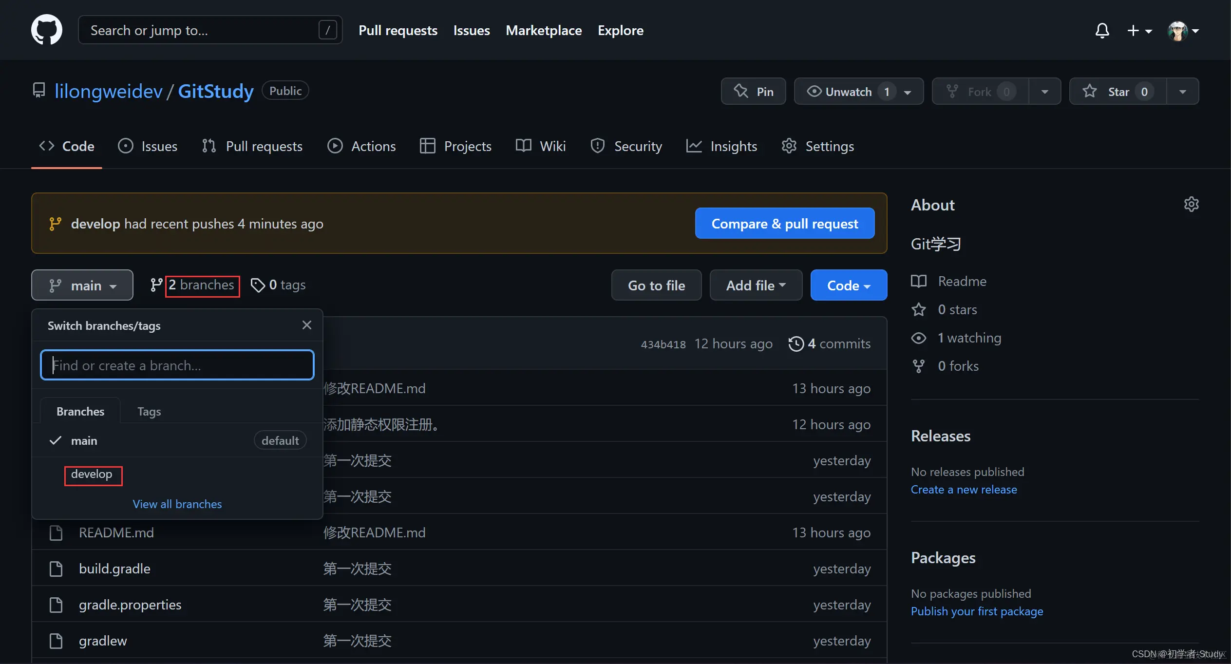Image resolution: width=1231 pixels, height=664 pixels.
Task: Click the About section gear icon
Action: click(x=1191, y=204)
